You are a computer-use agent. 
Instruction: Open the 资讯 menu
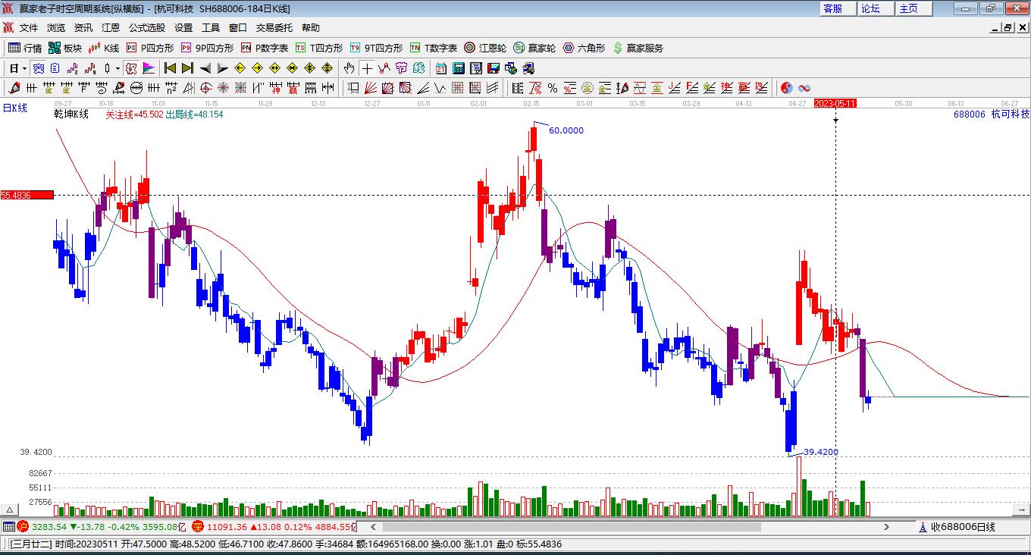tap(83, 28)
